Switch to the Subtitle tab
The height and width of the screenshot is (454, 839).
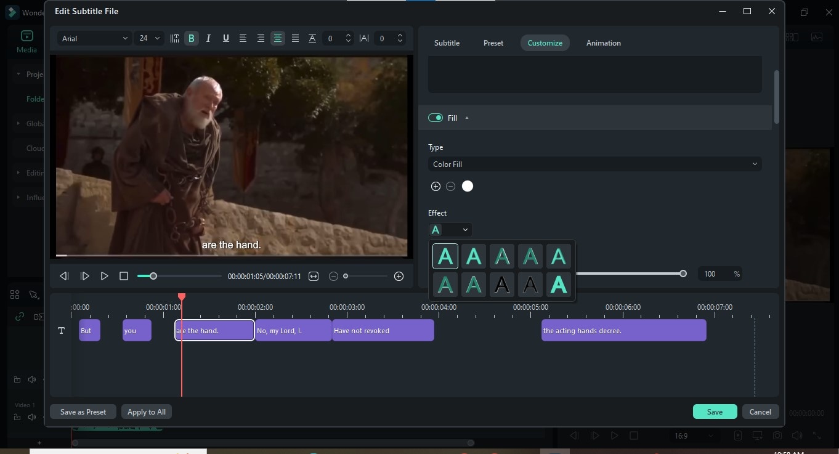click(x=447, y=43)
